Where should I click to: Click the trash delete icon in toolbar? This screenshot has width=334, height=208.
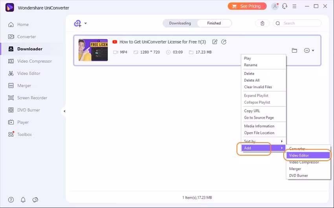tap(262, 23)
